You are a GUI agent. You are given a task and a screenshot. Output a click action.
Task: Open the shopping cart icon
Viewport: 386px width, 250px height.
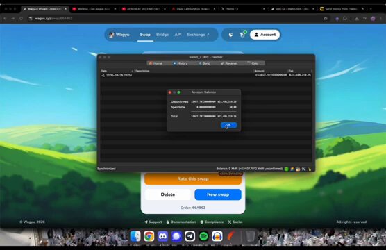(243, 34)
